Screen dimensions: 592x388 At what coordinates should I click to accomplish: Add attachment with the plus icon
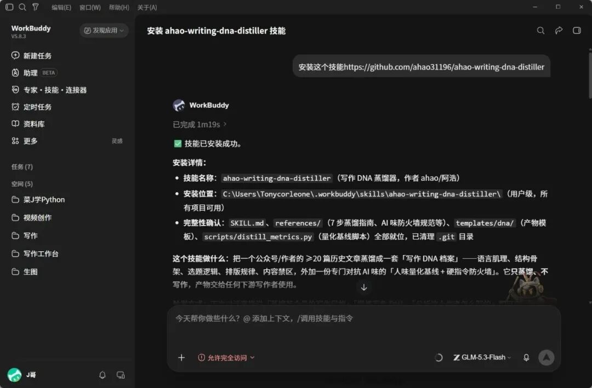pos(181,357)
